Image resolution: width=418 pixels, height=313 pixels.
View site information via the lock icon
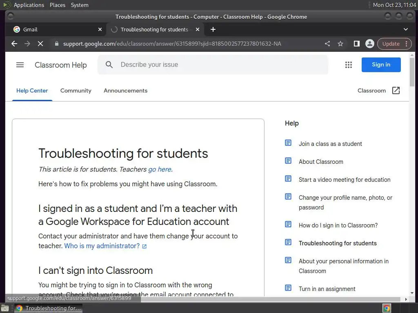point(56,44)
